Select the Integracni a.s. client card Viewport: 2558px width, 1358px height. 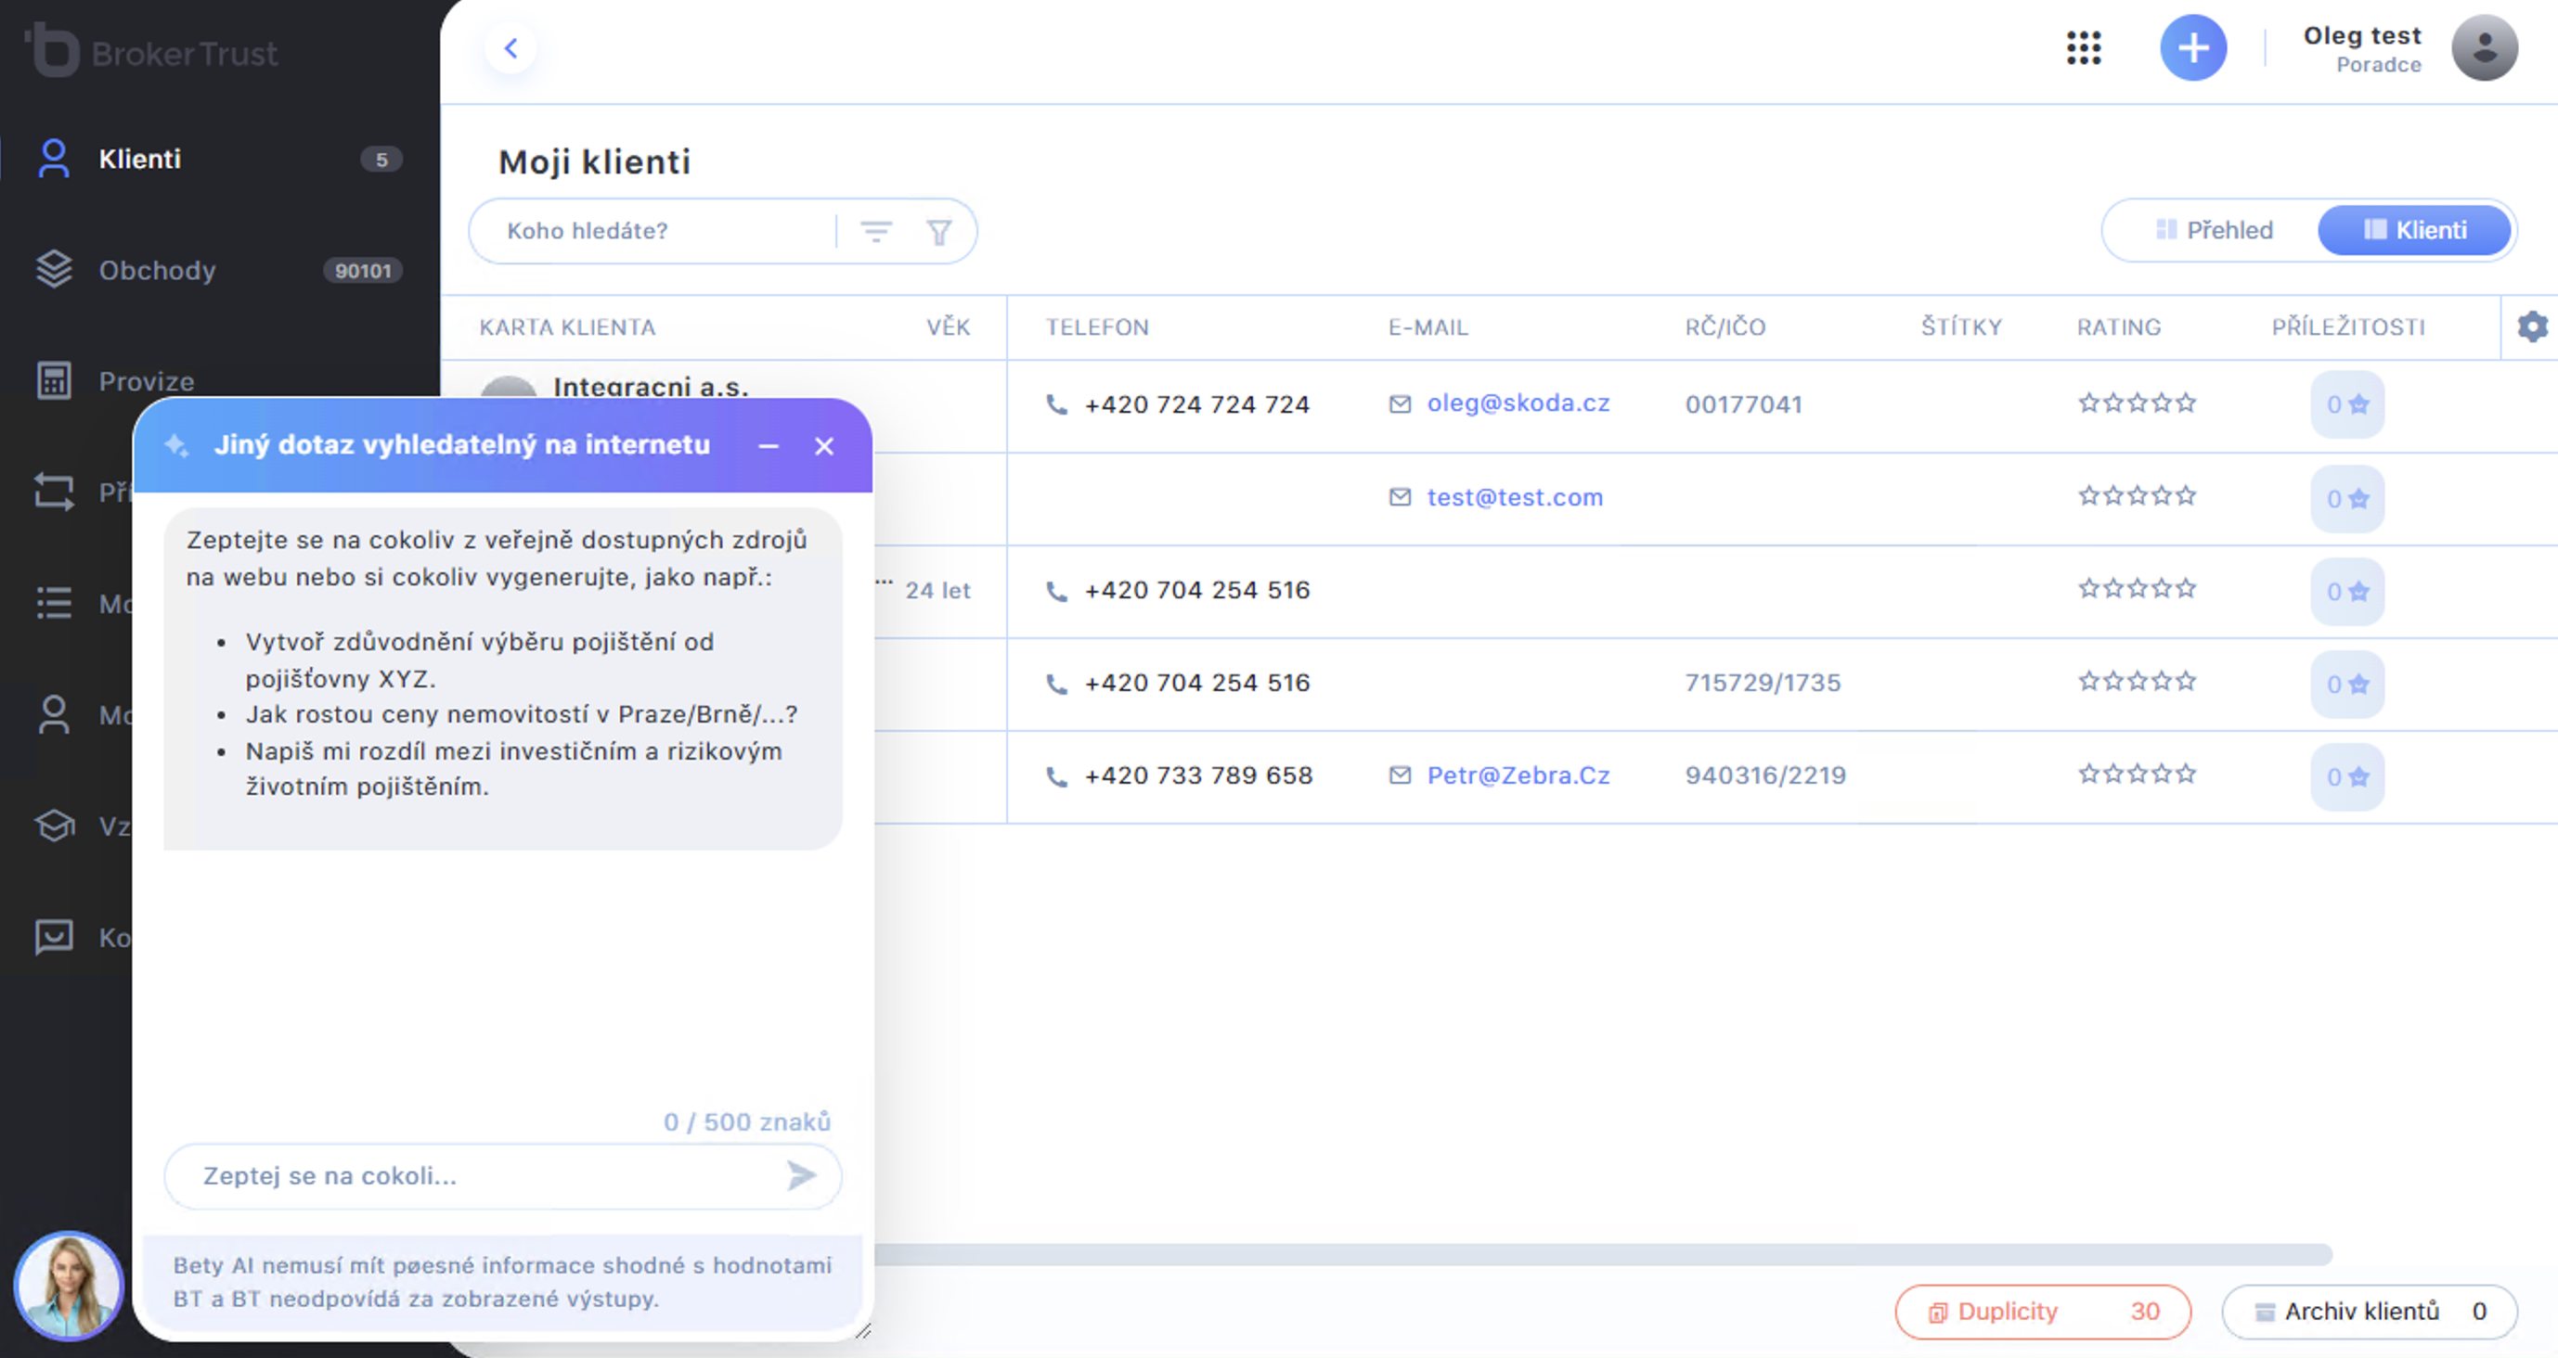click(652, 387)
